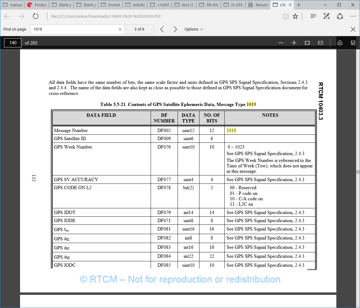Click the highlighted 1019 in the Notes column

point(231,131)
